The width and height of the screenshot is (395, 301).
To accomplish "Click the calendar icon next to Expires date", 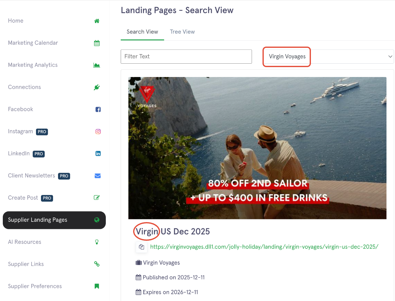I will (x=138, y=292).
